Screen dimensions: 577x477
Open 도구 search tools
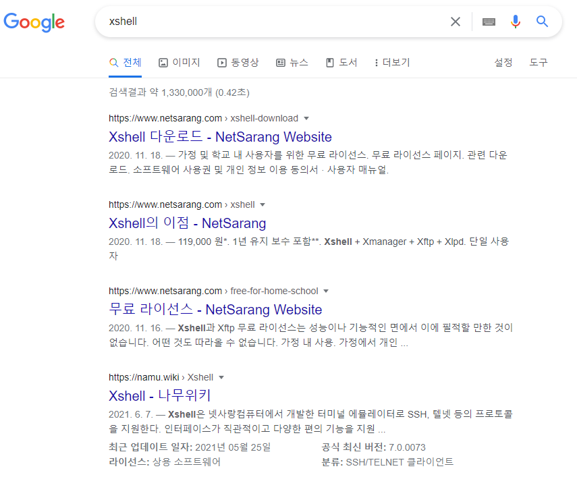[539, 63]
